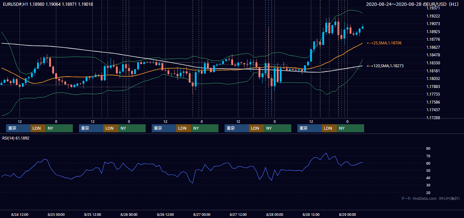Click the 1.18925 price axis label
Screen dimensions: 464x218
click(434, 32)
